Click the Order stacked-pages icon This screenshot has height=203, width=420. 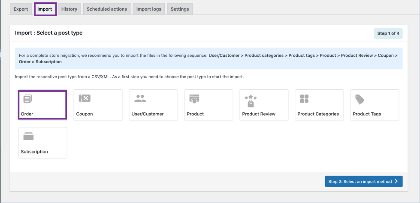[x=27, y=99]
